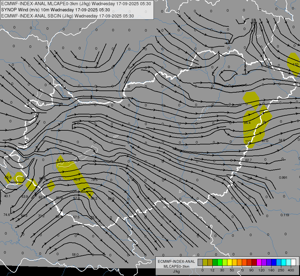The image size is (300, 276).
Task: Click the cyan legend swatch after 250
Action: pos(283,263)
